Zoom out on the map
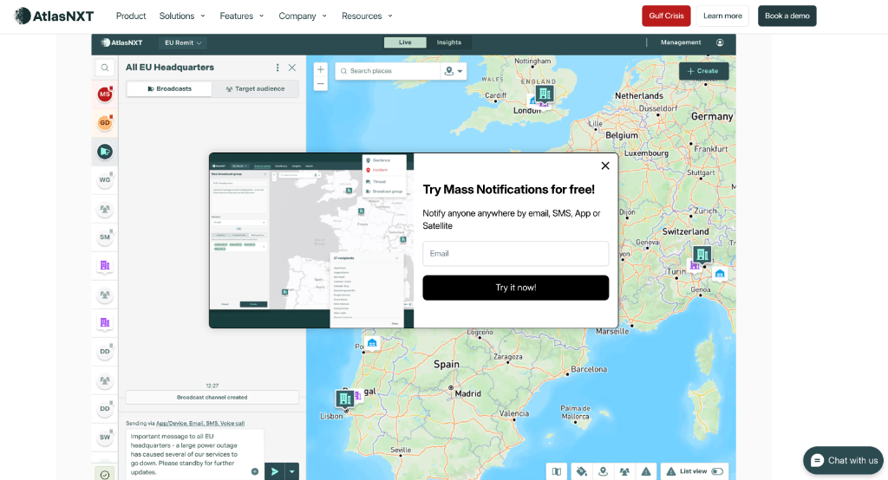Viewport: 888px width, 480px height. [x=321, y=84]
